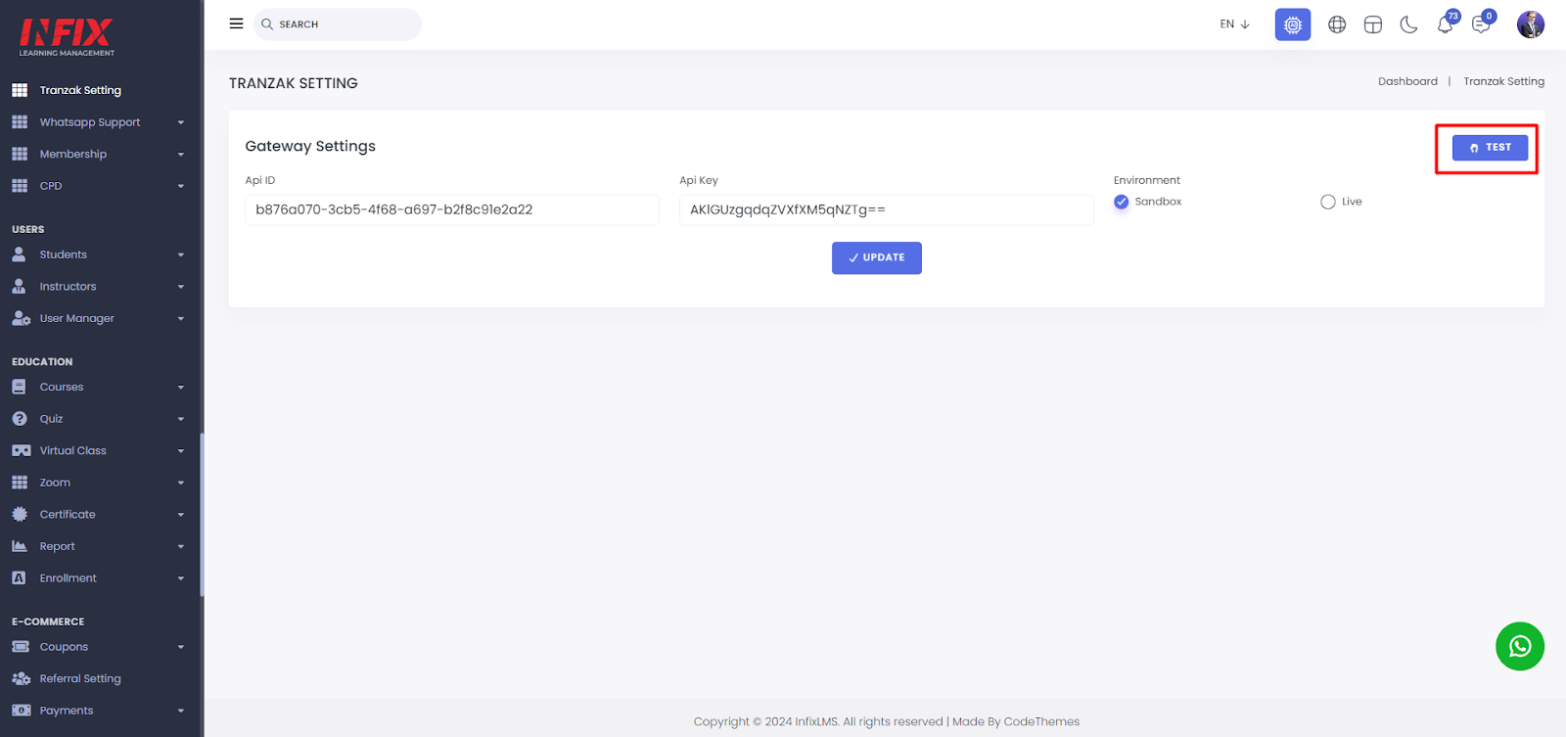Open the Enrollment sidebar menu

[68, 578]
